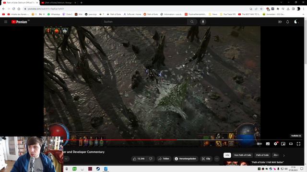Open the microphone tray icon
The image size is (307, 172).
pos(278,169)
